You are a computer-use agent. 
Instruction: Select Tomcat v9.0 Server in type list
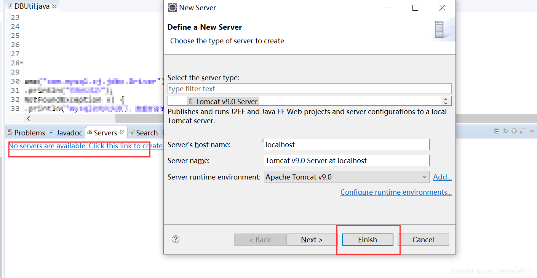tap(223, 102)
